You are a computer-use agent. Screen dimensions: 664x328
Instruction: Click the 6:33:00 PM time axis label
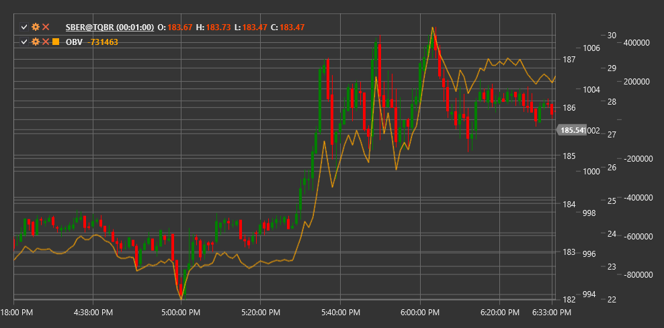(x=552, y=313)
